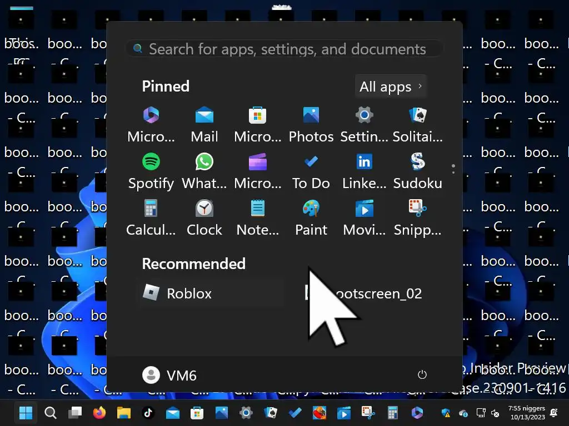Screen dimensions: 569x426
Task: Open Movies & TV icon in the taskbar
Action: click(x=343, y=413)
